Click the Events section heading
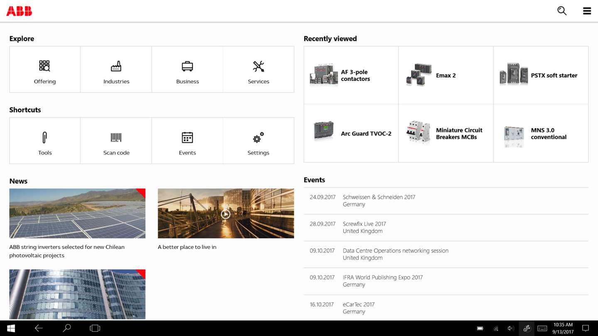 click(x=314, y=180)
